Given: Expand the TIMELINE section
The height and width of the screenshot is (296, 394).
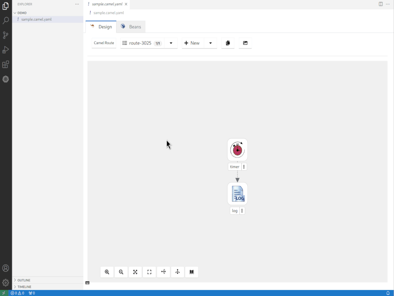Looking at the screenshot, I should pyautogui.click(x=24, y=287).
